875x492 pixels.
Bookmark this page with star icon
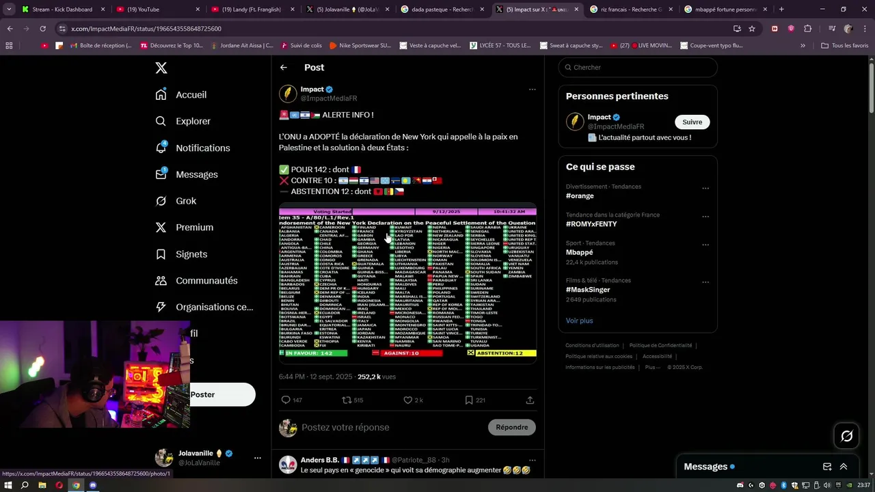click(752, 29)
